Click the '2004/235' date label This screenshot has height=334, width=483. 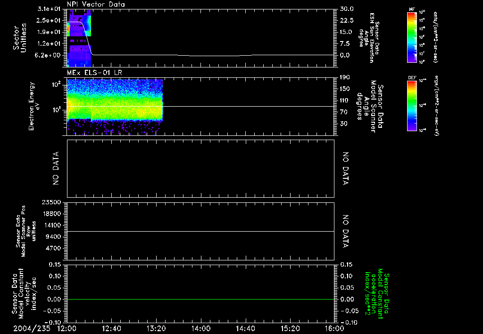tap(32, 328)
